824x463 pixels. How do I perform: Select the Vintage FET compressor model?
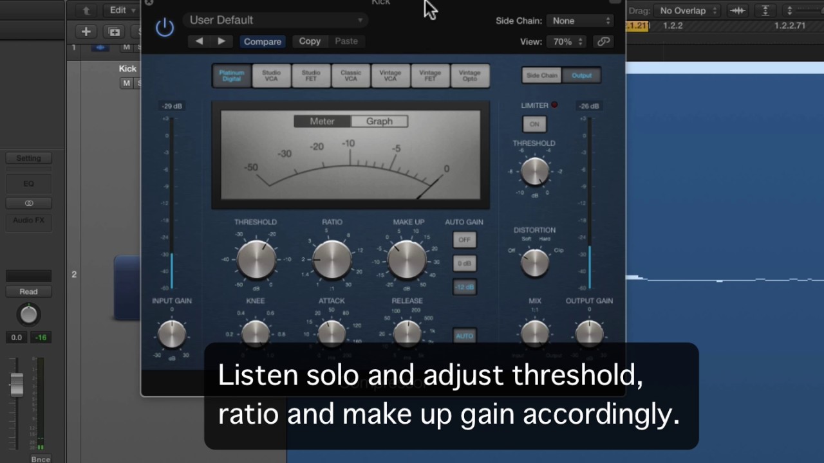coord(430,76)
